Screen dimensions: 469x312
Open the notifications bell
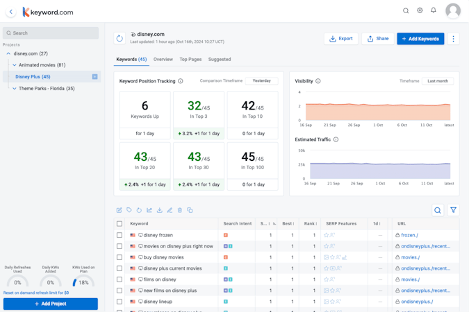[x=434, y=11]
